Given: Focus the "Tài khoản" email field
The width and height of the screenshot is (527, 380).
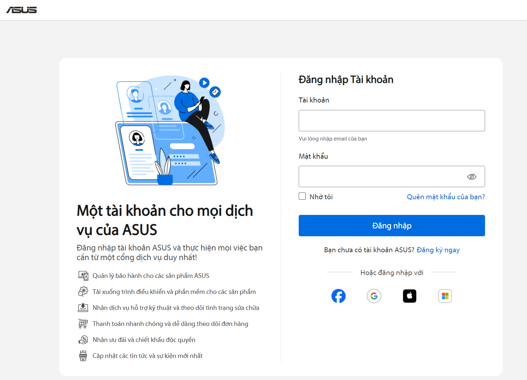Looking at the screenshot, I should pos(392,121).
